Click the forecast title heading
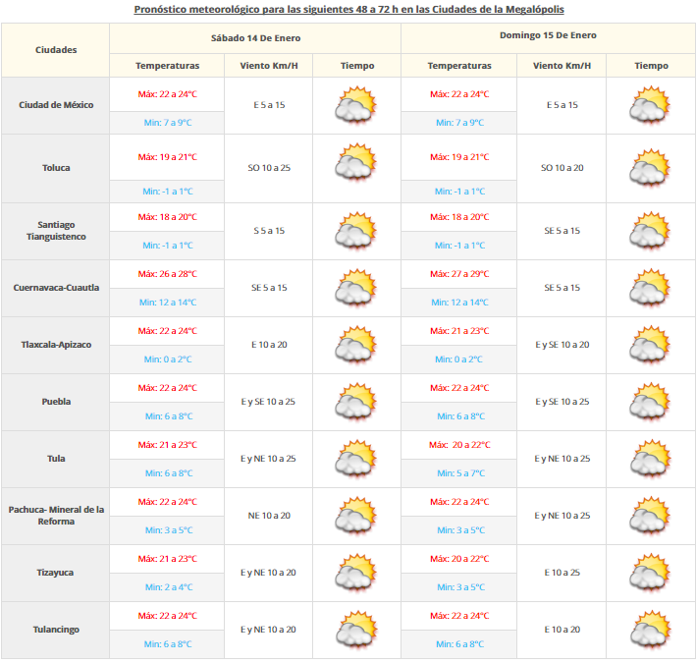This screenshot has width=696, height=663. pyautogui.click(x=348, y=9)
